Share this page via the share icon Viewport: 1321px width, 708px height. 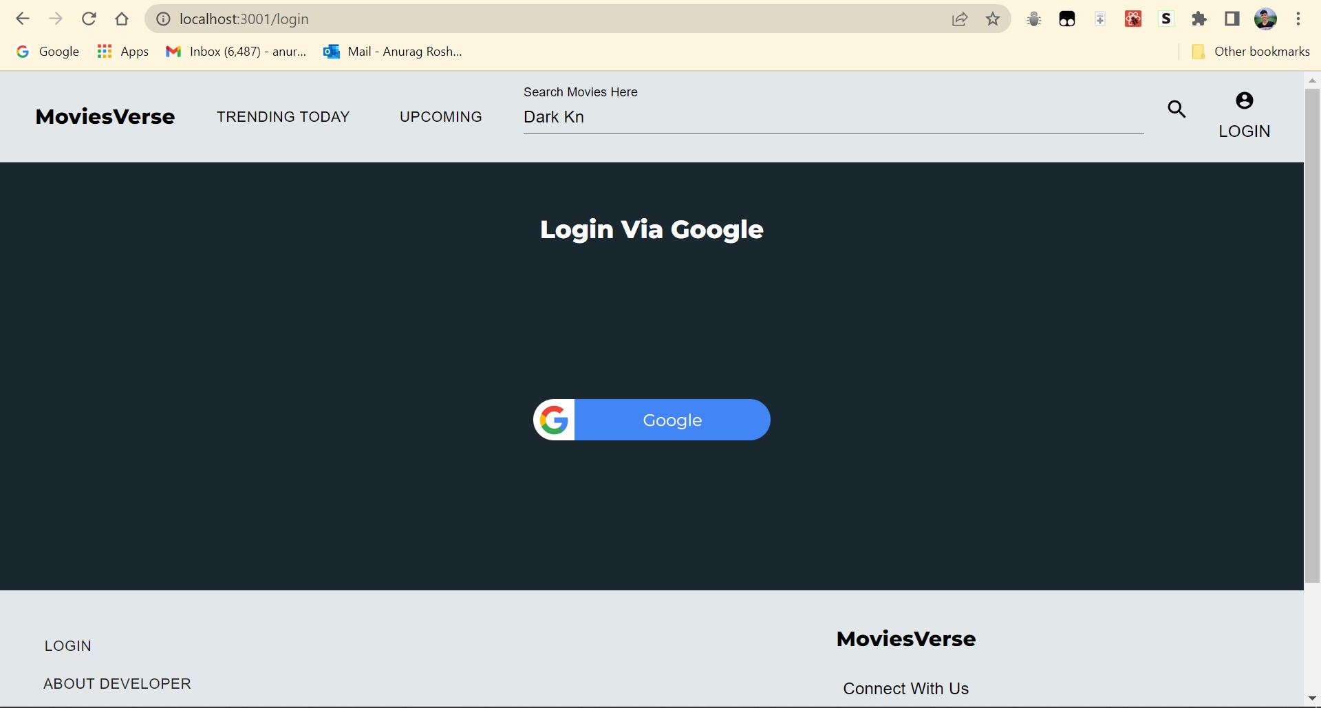coord(960,19)
